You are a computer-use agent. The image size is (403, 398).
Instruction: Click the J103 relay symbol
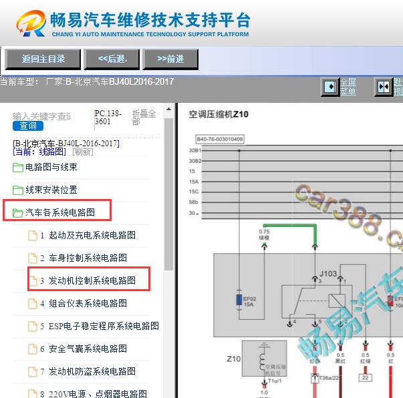(x=317, y=301)
